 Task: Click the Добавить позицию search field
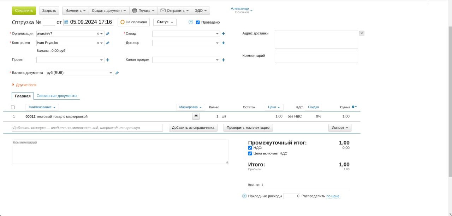88,128
